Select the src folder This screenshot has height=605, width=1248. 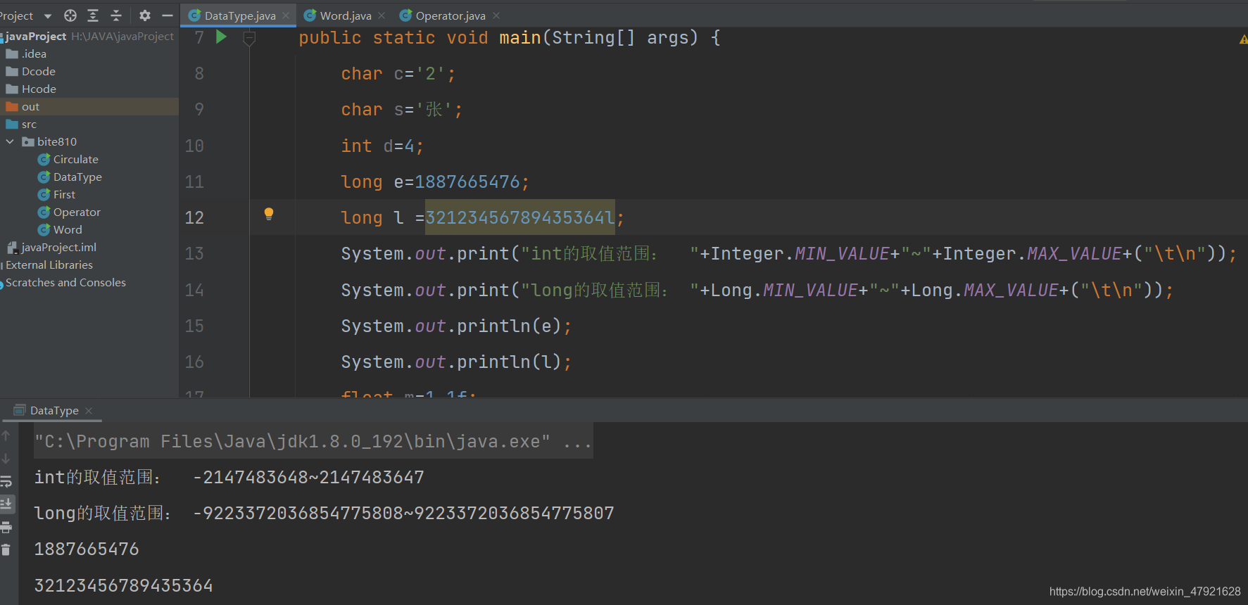coord(29,125)
